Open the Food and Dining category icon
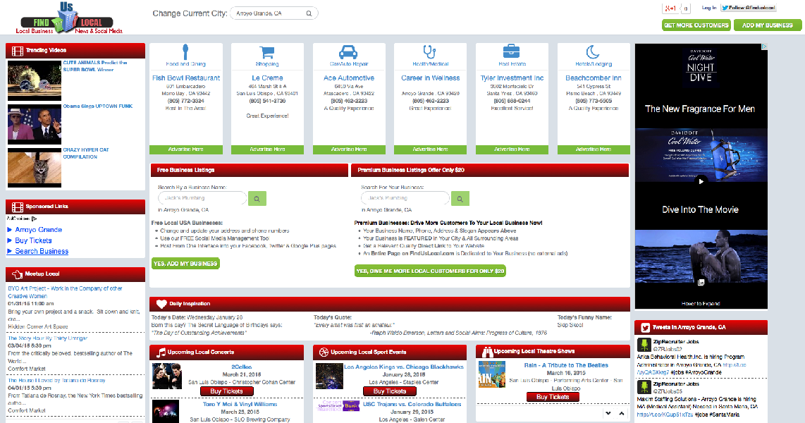 click(x=185, y=52)
